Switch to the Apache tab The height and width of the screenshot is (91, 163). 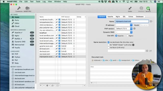(110, 17)
